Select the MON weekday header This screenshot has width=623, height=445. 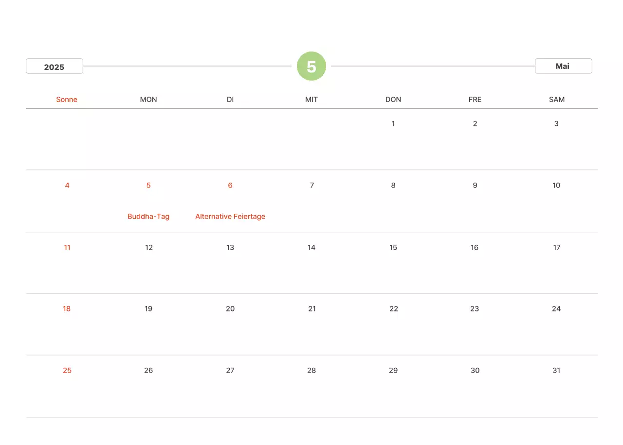click(x=148, y=100)
